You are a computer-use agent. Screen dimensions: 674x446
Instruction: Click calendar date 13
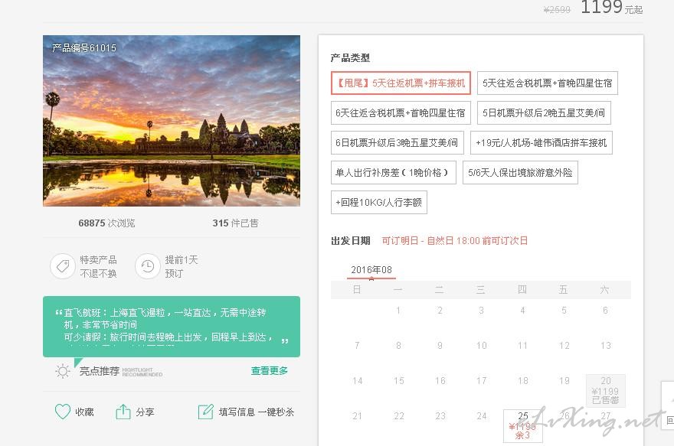pyautogui.click(x=606, y=346)
